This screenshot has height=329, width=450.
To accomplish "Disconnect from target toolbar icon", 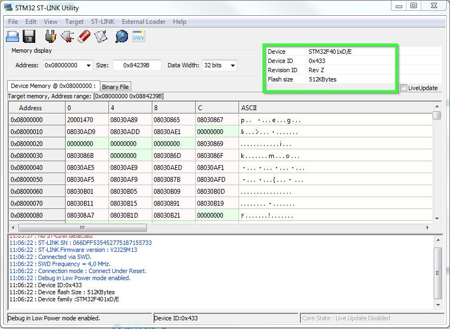I will [x=67, y=36].
